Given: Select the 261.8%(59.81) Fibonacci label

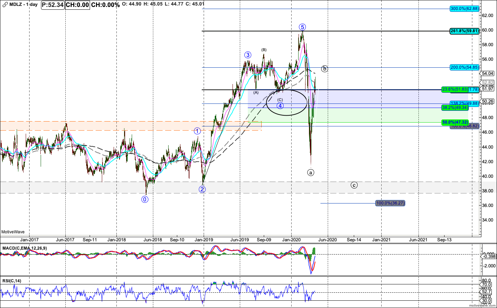Looking at the screenshot, I should pyautogui.click(x=465, y=31).
